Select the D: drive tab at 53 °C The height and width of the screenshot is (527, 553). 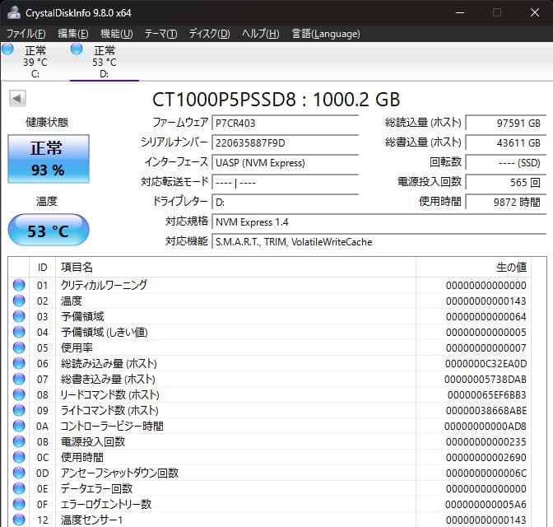[105, 62]
